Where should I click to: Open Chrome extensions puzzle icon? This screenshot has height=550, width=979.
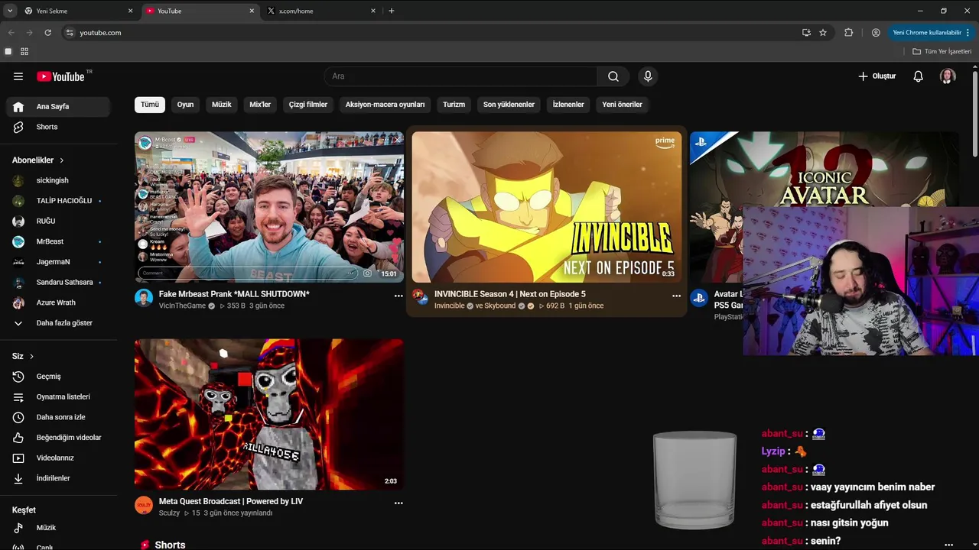[x=848, y=33]
